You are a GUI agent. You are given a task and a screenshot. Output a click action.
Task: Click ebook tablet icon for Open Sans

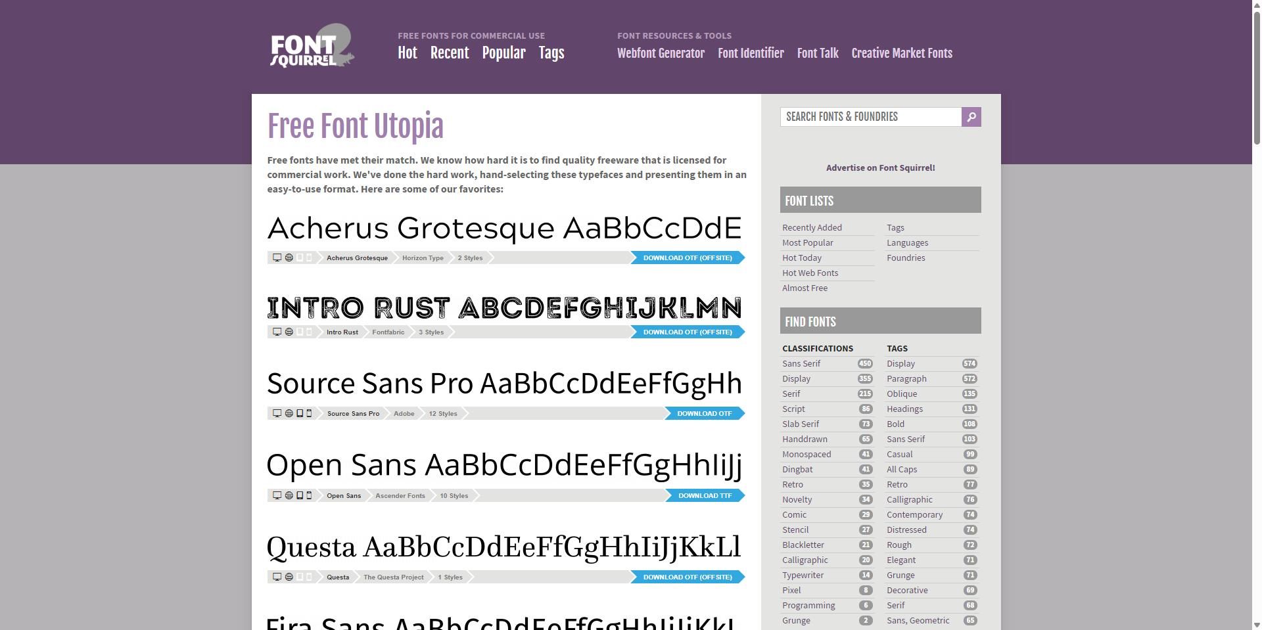[300, 495]
